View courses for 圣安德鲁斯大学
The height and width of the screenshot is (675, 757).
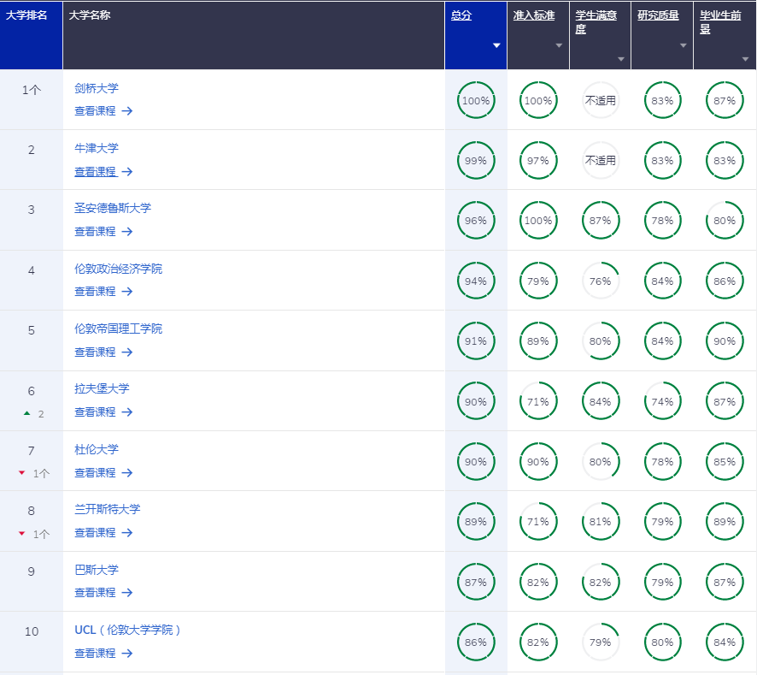tap(103, 232)
